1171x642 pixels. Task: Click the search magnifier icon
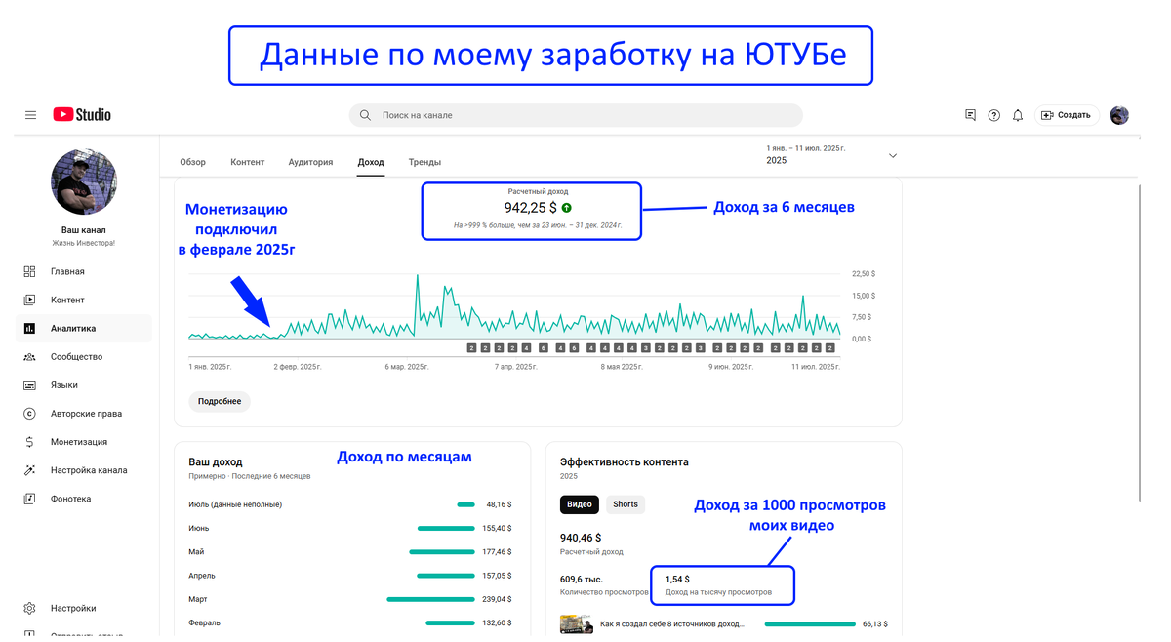[x=365, y=115]
